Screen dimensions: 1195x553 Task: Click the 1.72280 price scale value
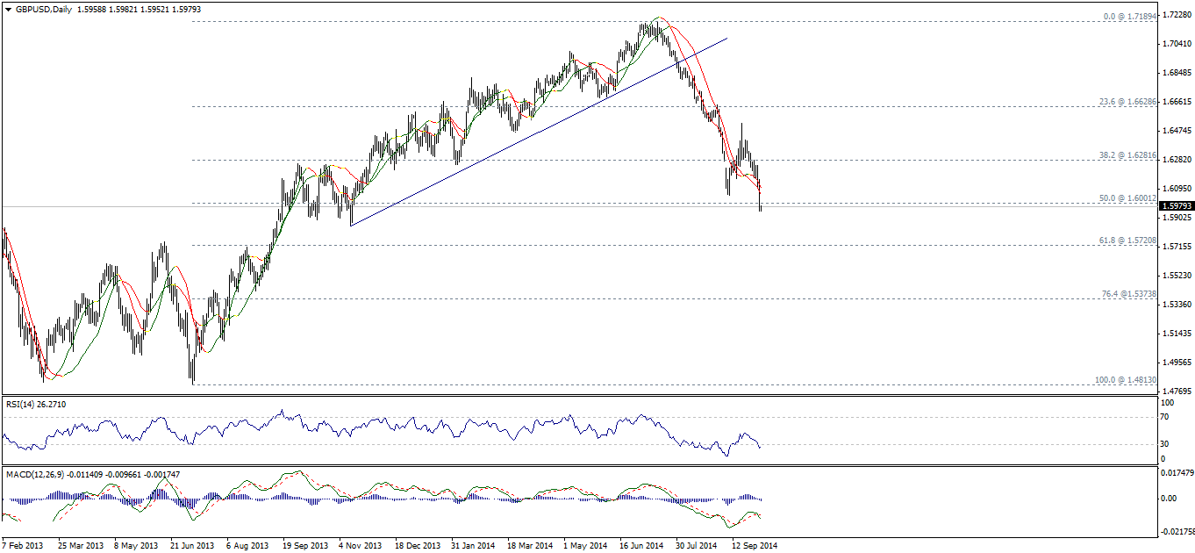tap(1177, 15)
